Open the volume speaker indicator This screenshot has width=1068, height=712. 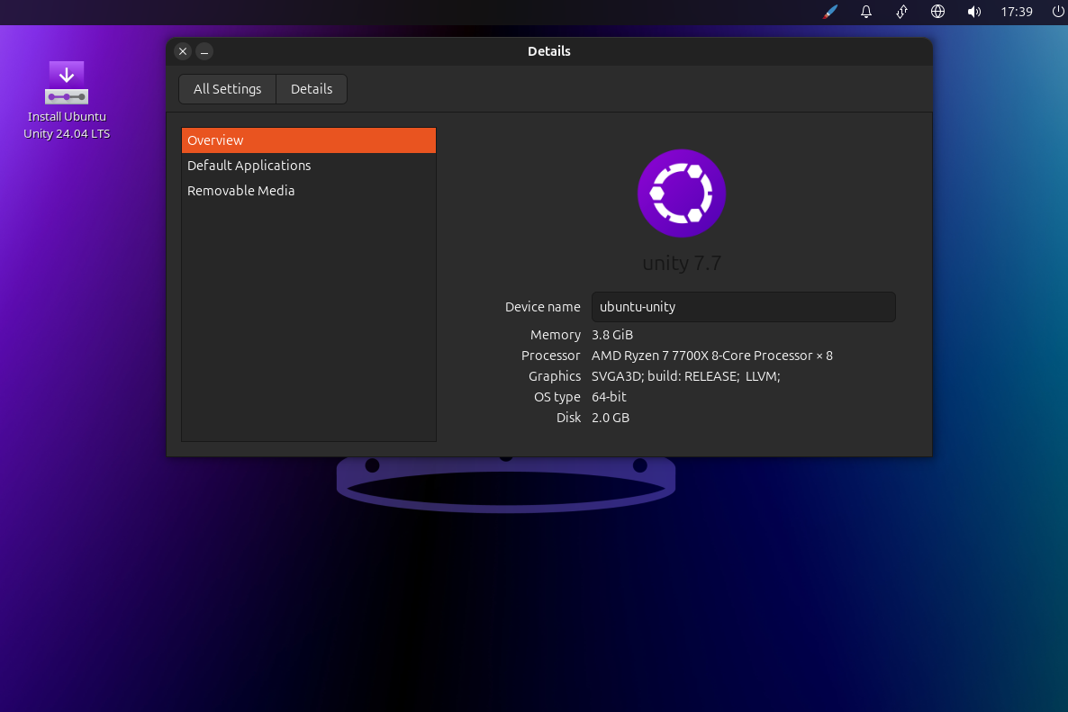coord(974,12)
